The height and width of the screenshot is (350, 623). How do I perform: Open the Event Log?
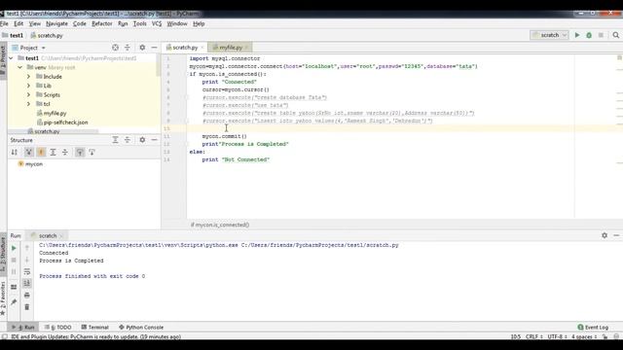point(593,327)
